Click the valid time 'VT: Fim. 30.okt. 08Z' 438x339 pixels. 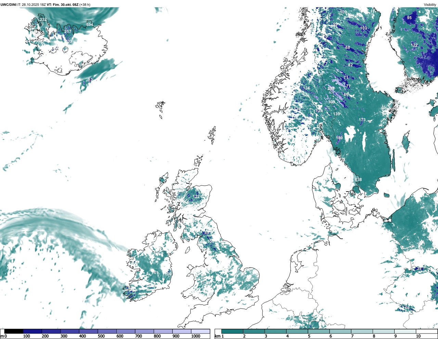[63, 5]
